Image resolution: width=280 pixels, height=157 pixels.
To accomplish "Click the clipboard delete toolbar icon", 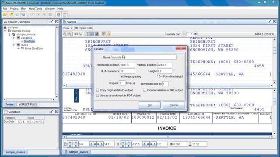I will (x=59, y=14).
